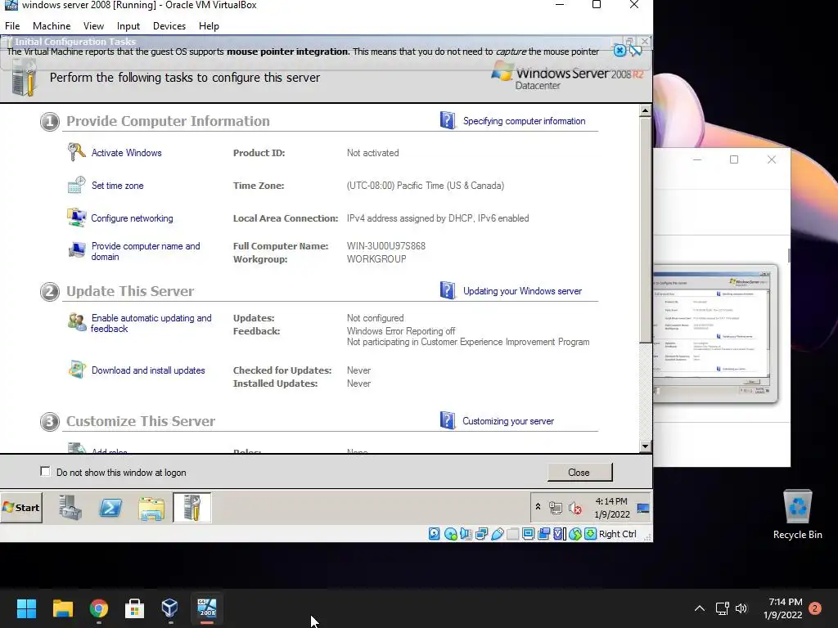The width and height of the screenshot is (838, 628).
Task: Click Set time zone link
Action: pyautogui.click(x=118, y=186)
